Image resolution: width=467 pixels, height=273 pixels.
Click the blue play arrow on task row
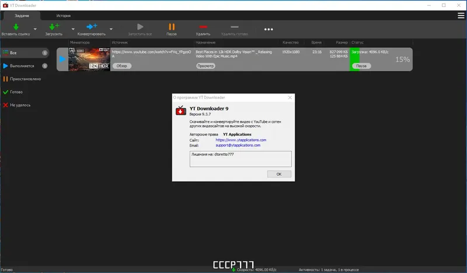pyautogui.click(x=62, y=59)
